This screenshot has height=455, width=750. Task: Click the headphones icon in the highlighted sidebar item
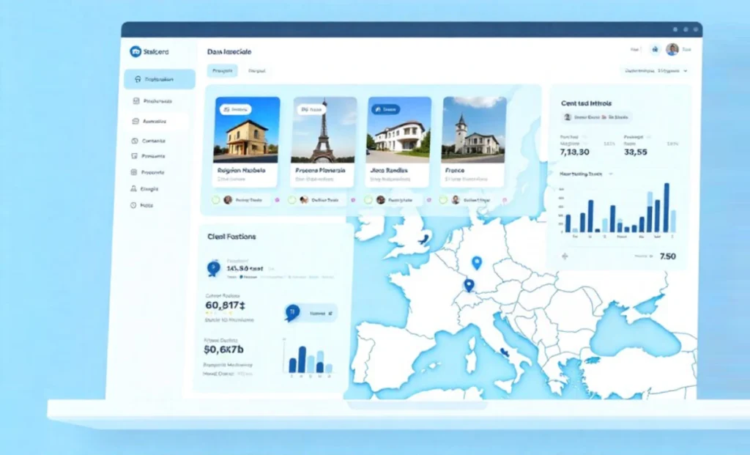click(x=136, y=79)
